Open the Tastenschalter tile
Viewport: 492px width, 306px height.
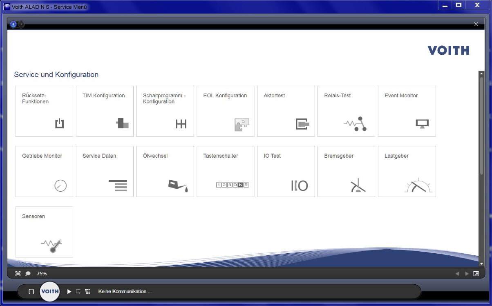tap(225, 172)
